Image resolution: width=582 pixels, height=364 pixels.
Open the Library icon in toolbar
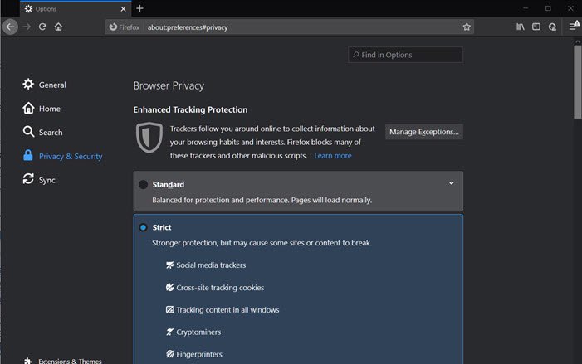pyautogui.click(x=521, y=27)
